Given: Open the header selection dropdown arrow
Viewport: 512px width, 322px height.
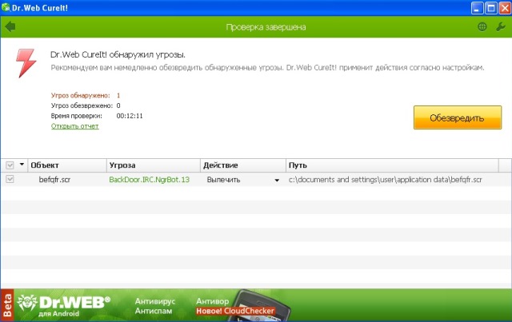Looking at the screenshot, I should click(22, 165).
